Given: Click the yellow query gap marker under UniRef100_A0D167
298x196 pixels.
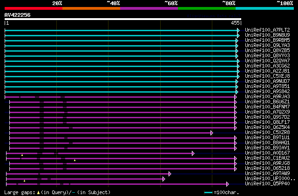Looking at the screenshot, I should click(x=22, y=155).
